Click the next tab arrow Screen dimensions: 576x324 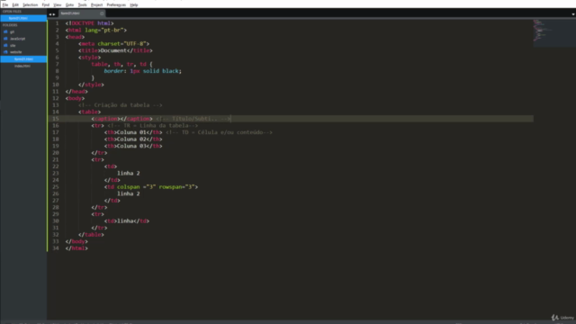(x=54, y=14)
